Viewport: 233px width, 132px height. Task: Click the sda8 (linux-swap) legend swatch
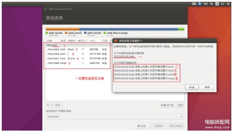[105, 33]
